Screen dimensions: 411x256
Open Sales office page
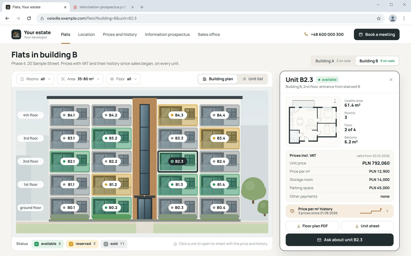pyautogui.click(x=209, y=34)
